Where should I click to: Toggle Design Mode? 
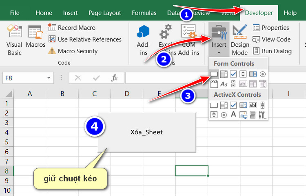tap(239, 40)
